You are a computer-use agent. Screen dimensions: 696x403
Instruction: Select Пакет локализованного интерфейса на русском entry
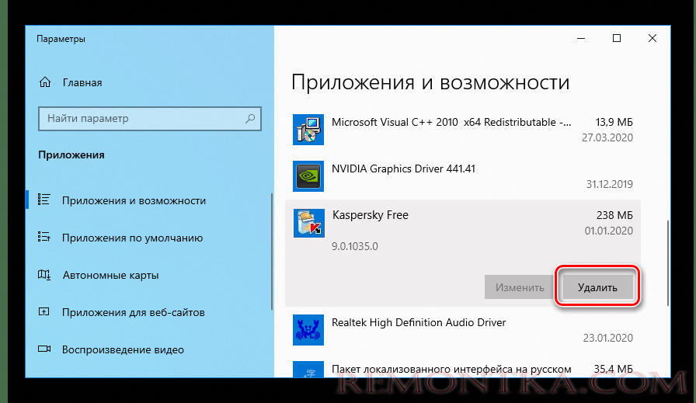(451, 369)
